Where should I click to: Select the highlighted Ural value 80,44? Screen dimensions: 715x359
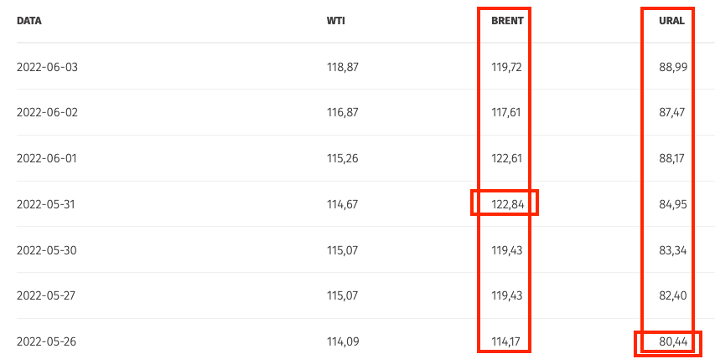[673, 341]
